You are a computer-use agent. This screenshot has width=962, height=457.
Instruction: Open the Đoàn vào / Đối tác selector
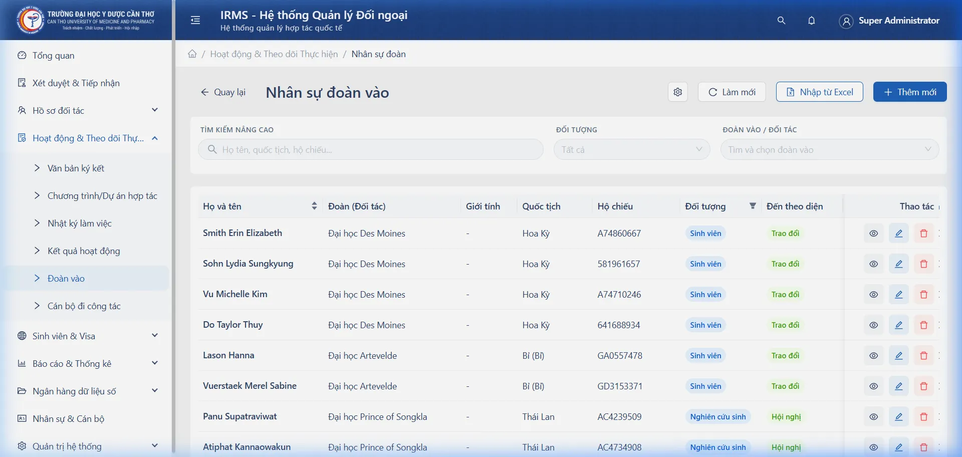pos(829,150)
